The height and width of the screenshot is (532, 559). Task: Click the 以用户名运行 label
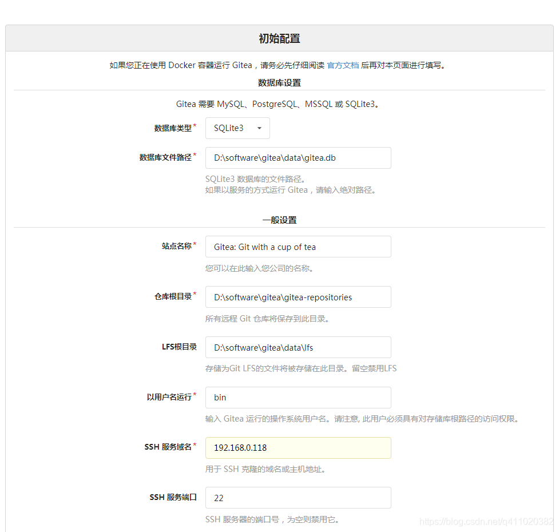pos(169,397)
